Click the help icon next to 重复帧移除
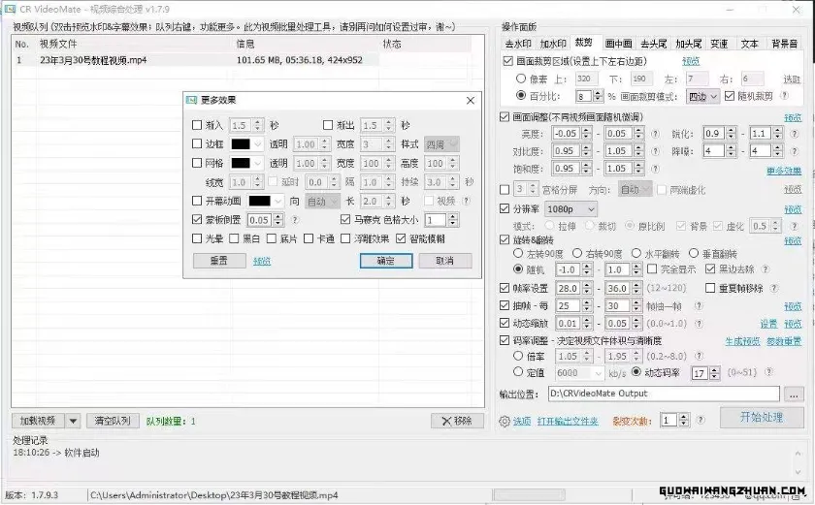The image size is (815, 505). 774,288
